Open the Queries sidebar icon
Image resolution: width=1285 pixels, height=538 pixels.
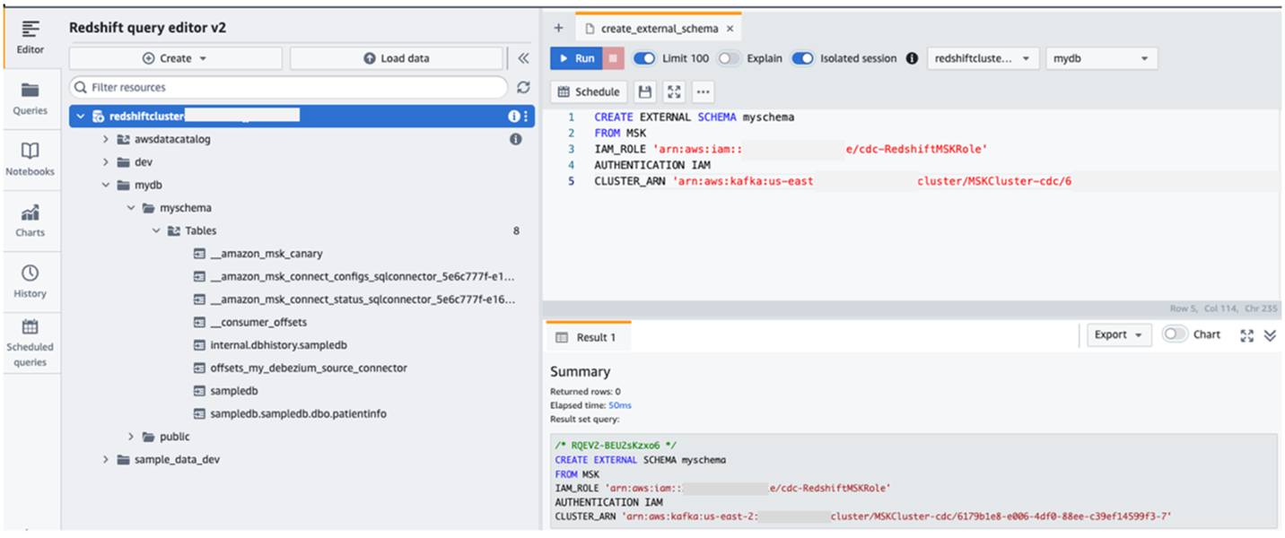(x=30, y=99)
